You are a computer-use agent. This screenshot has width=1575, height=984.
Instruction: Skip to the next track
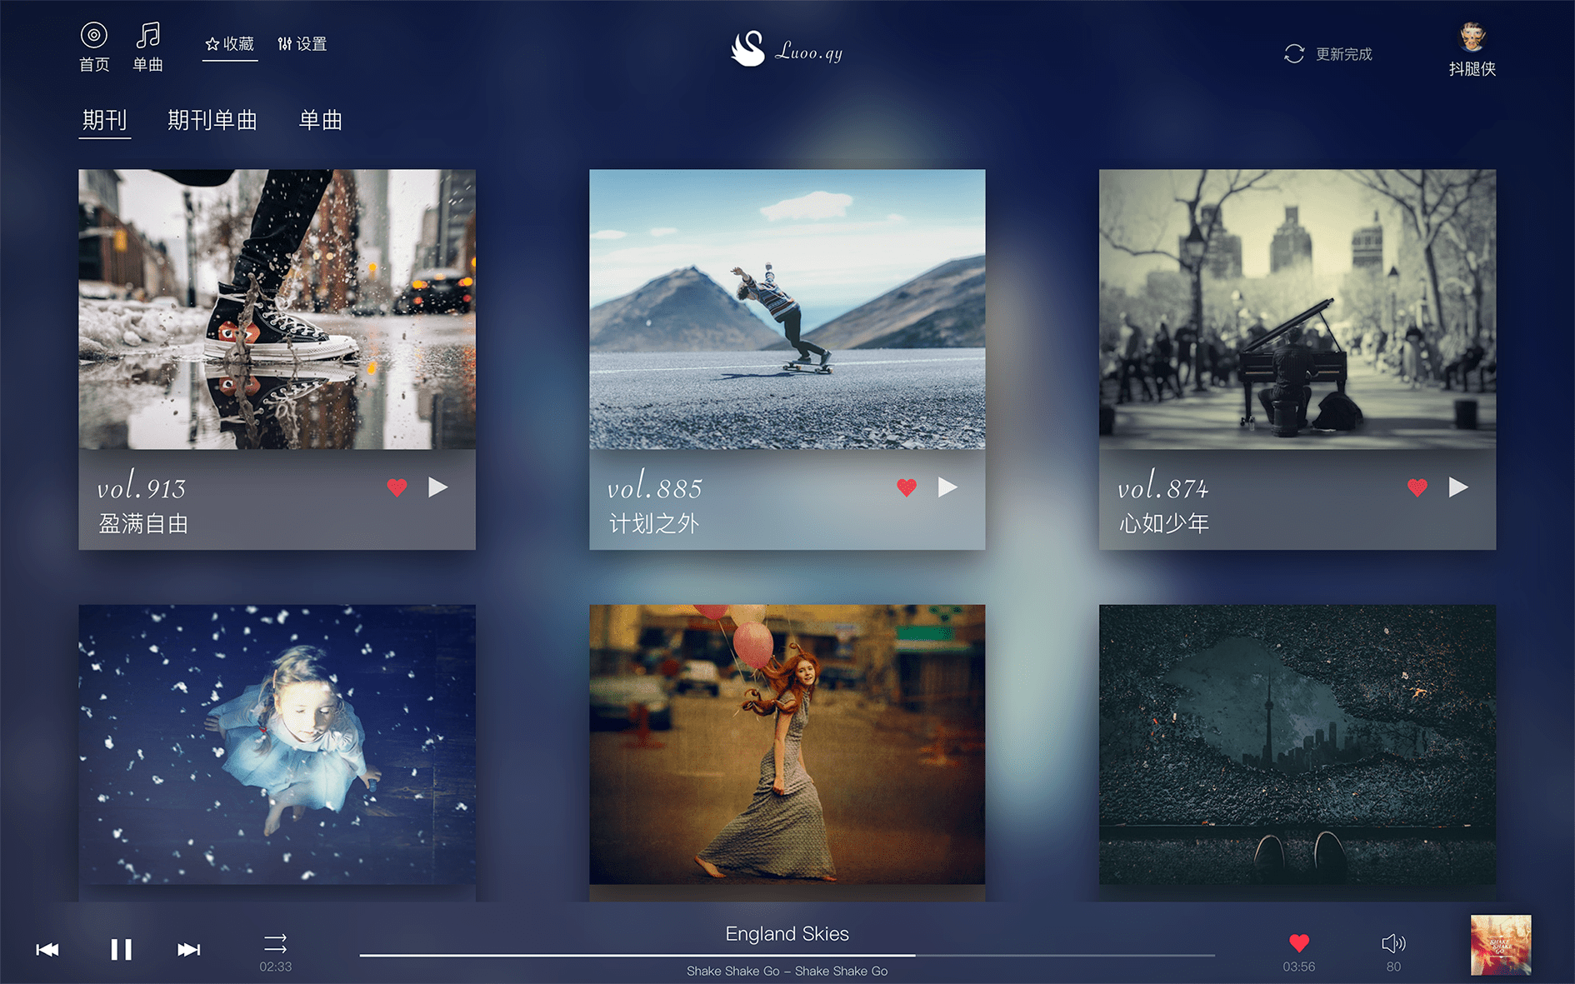pos(189,949)
